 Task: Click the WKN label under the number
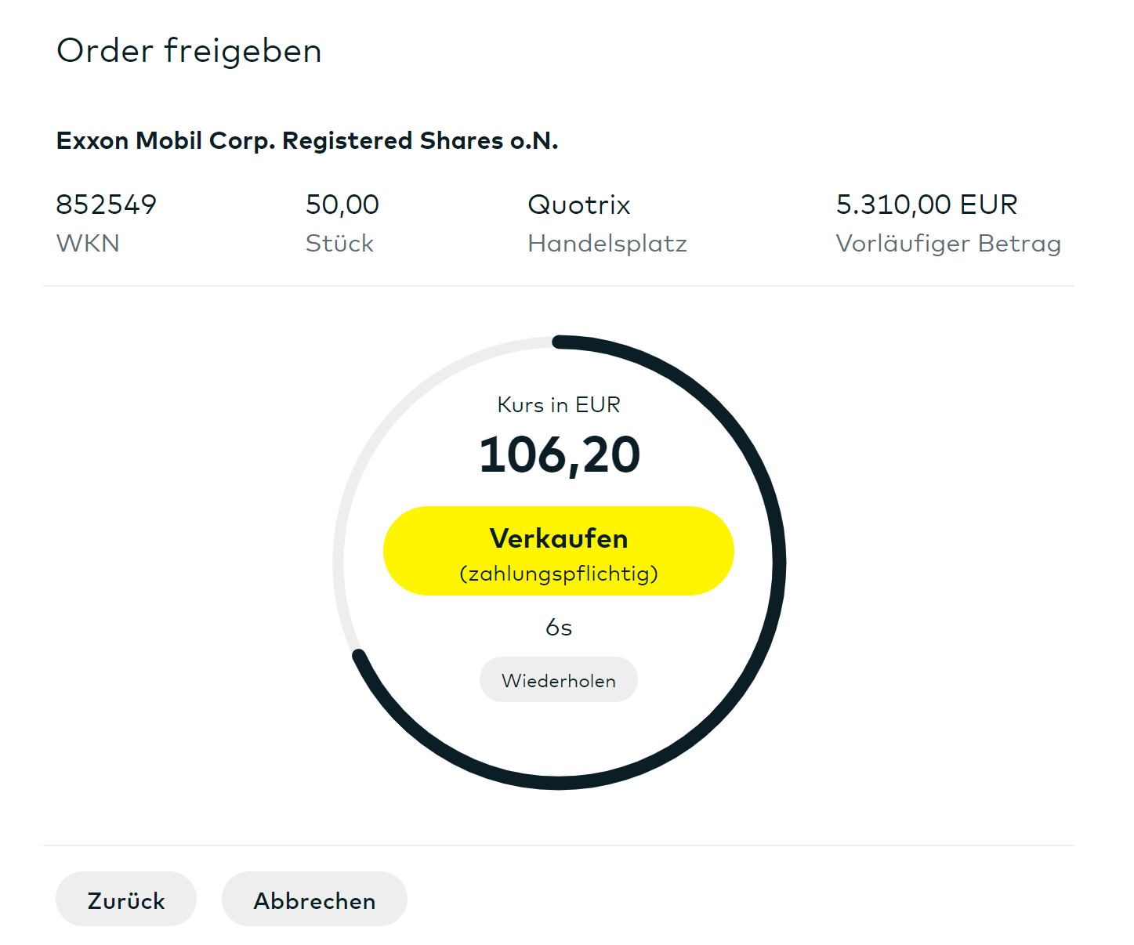click(88, 244)
